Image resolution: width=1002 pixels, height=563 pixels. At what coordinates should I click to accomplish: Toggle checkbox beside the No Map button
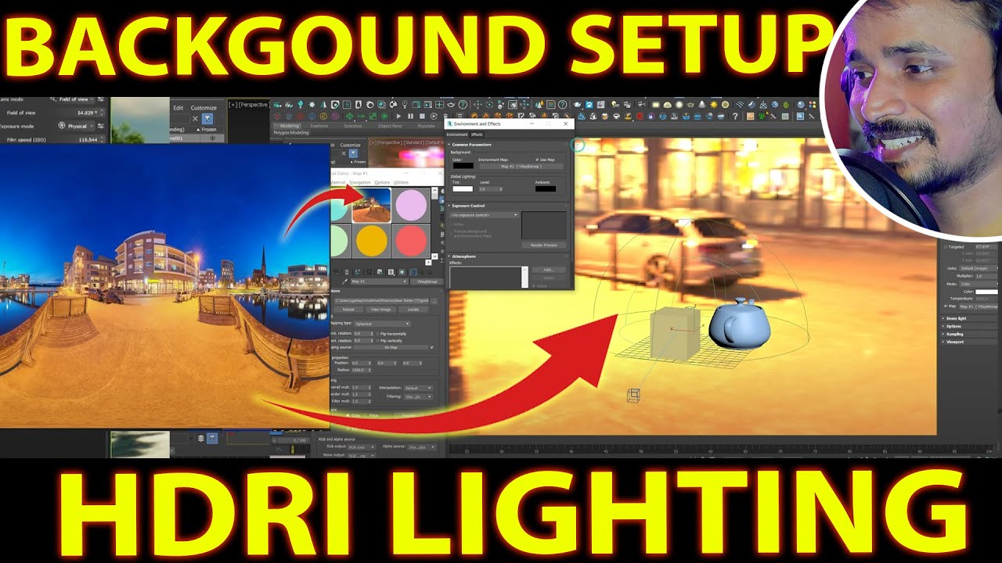pyautogui.click(x=432, y=347)
